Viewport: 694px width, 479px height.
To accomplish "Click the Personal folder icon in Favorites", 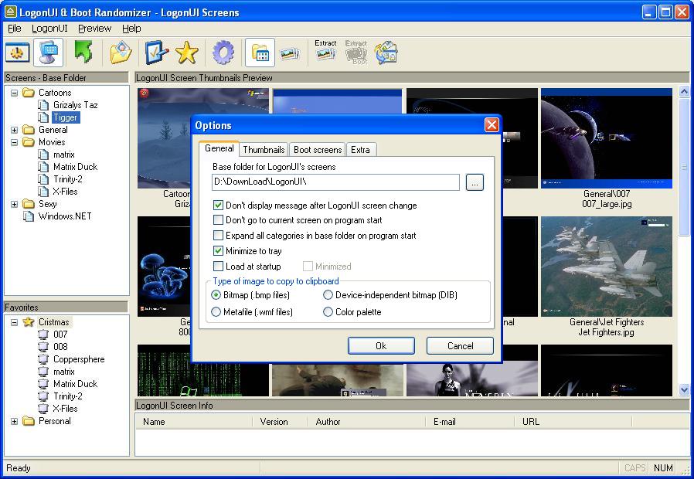I will tap(29, 421).
